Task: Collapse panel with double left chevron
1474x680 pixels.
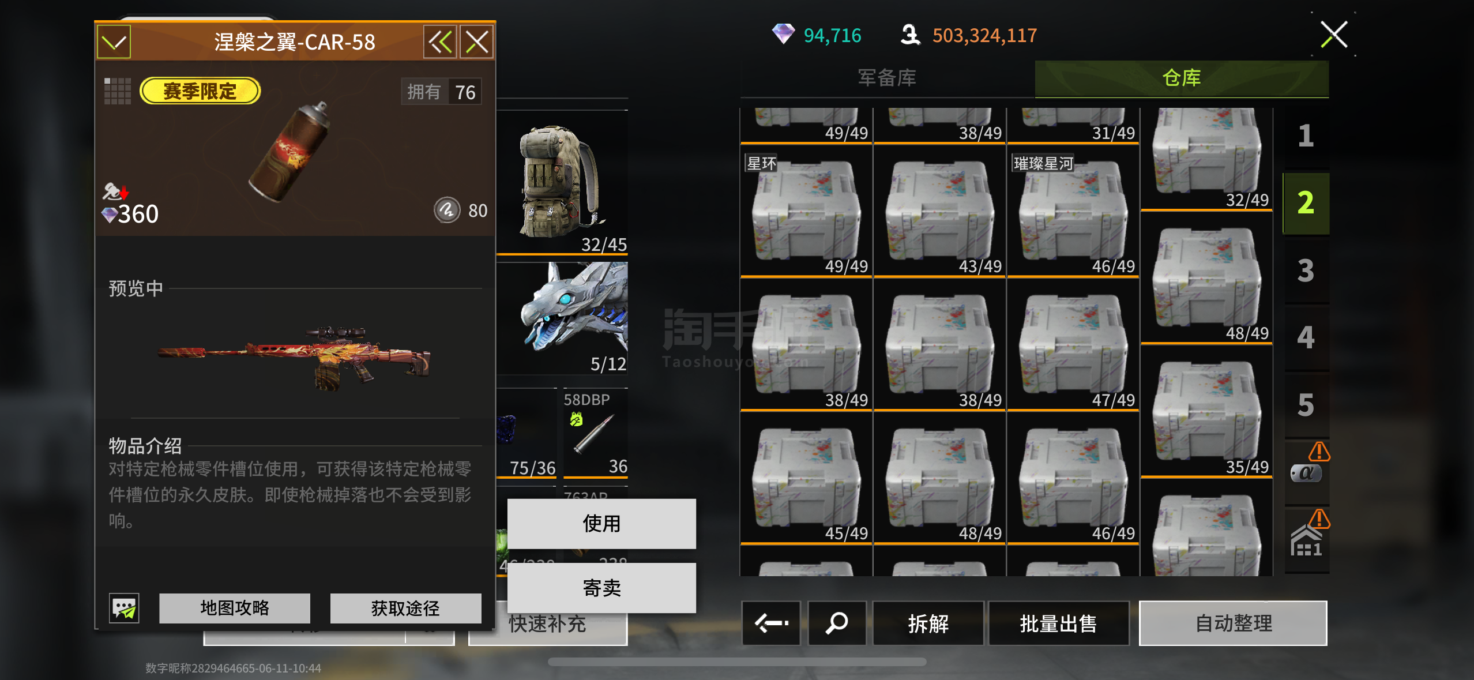Action: [x=440, y=42]
